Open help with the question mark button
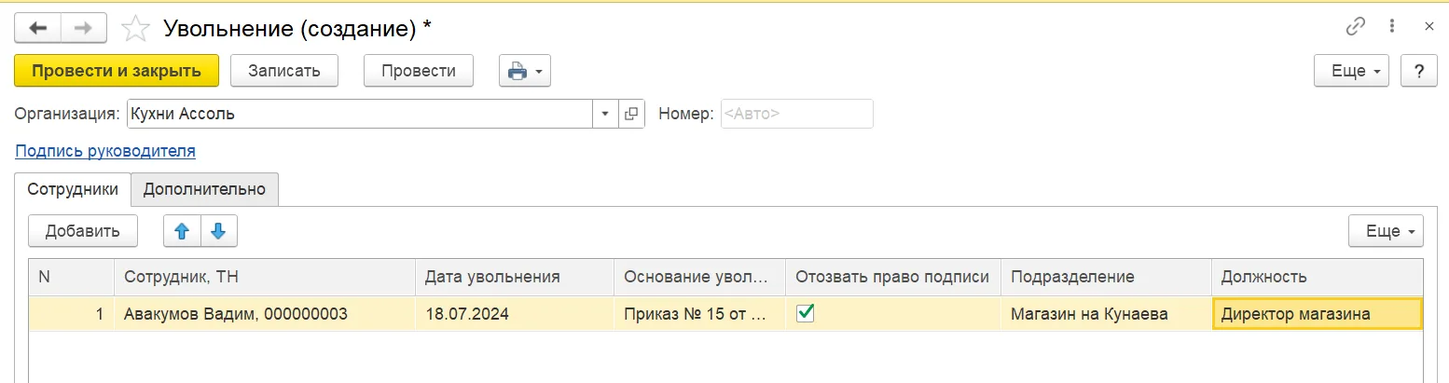1449x383 pixels. click(x=1419, y=71)
